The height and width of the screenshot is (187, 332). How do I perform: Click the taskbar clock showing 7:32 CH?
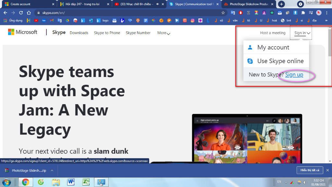click(x=318, y=182)
